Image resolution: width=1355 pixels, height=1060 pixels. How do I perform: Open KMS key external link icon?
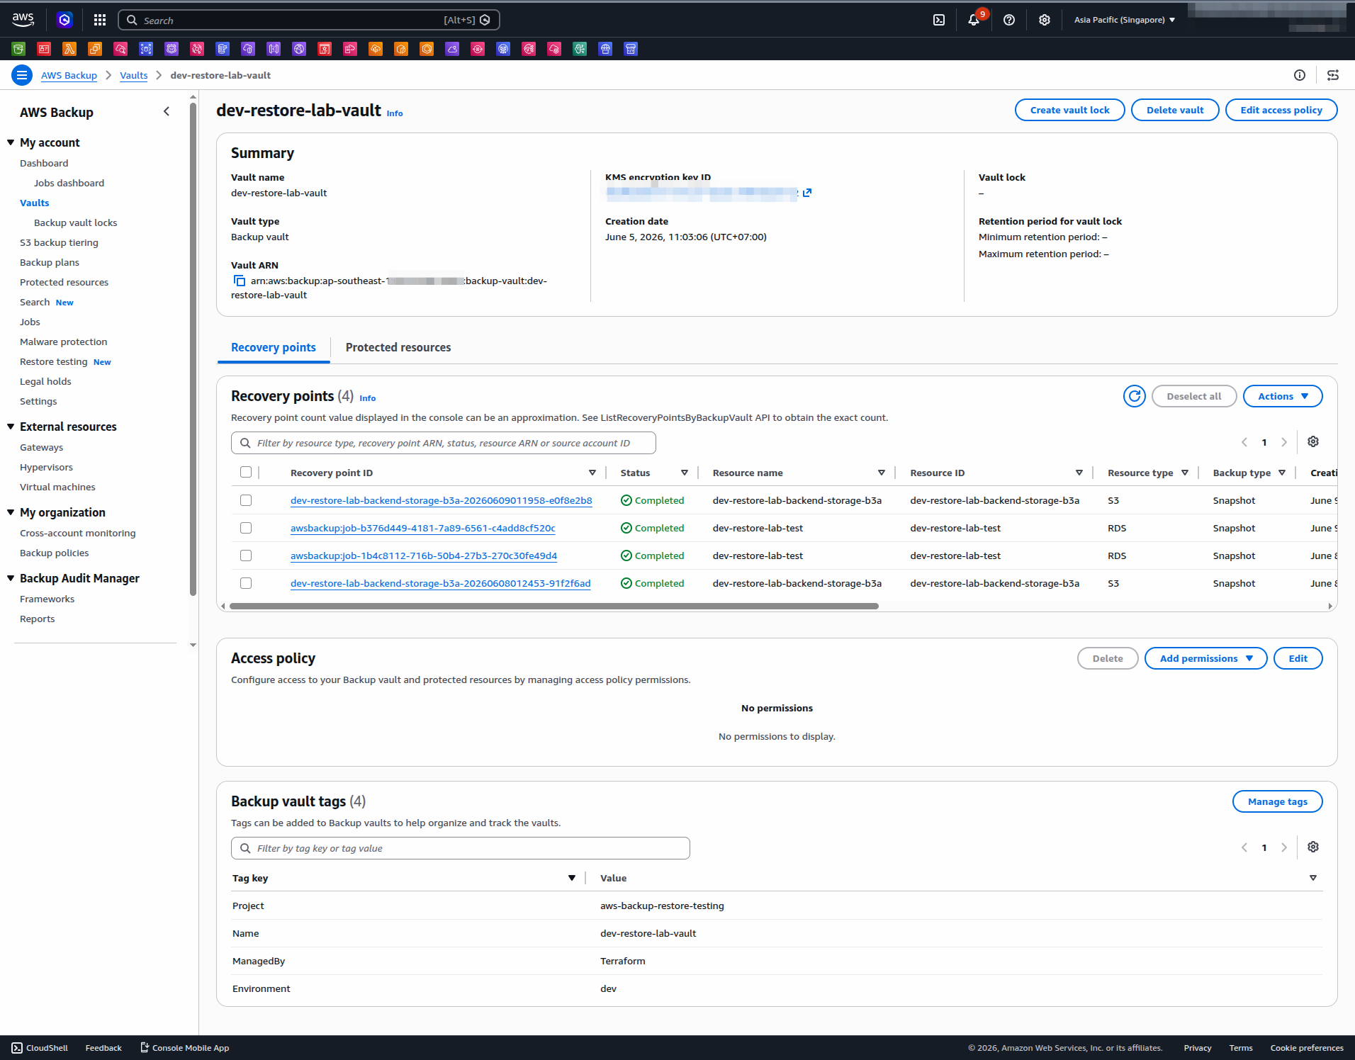[806, 193]
